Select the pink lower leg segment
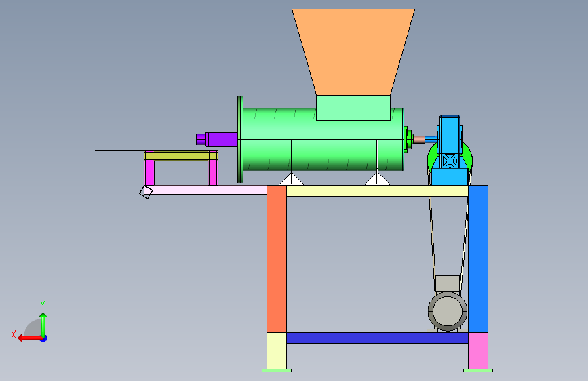This screenshot has height=381, width=588. pyautogui.click(x=478, y=350)
